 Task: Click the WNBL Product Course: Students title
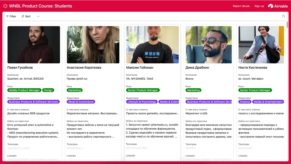pyautogui.click(x=40, y=6)
